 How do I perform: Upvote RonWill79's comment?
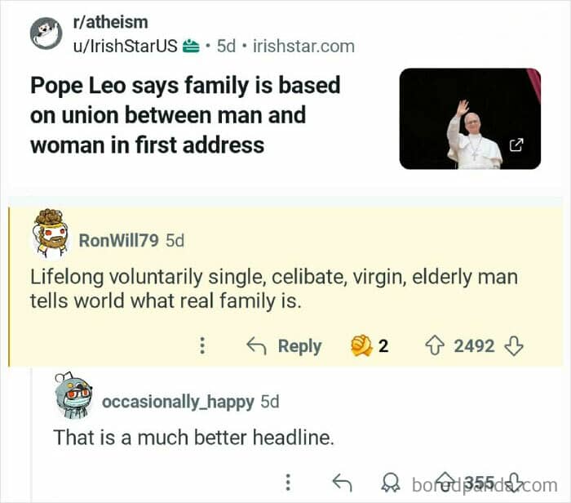435,345
